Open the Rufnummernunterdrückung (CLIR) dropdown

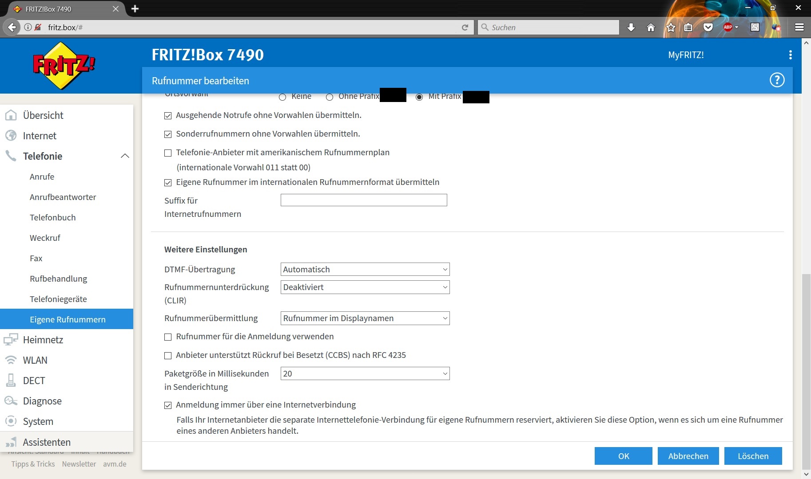coord(365,287)
